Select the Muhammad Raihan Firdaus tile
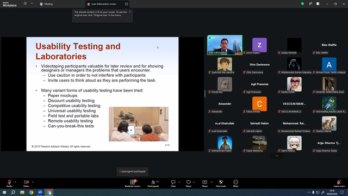Viewport: 348px width, 196px height. pyautogui.click(x=294, y=124)
